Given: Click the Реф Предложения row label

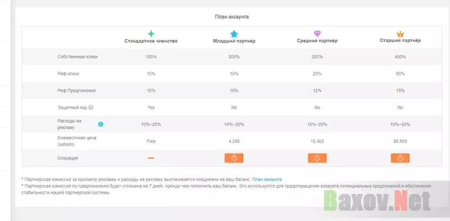Looking at the screenshot, I should click(x=73, y=90).
